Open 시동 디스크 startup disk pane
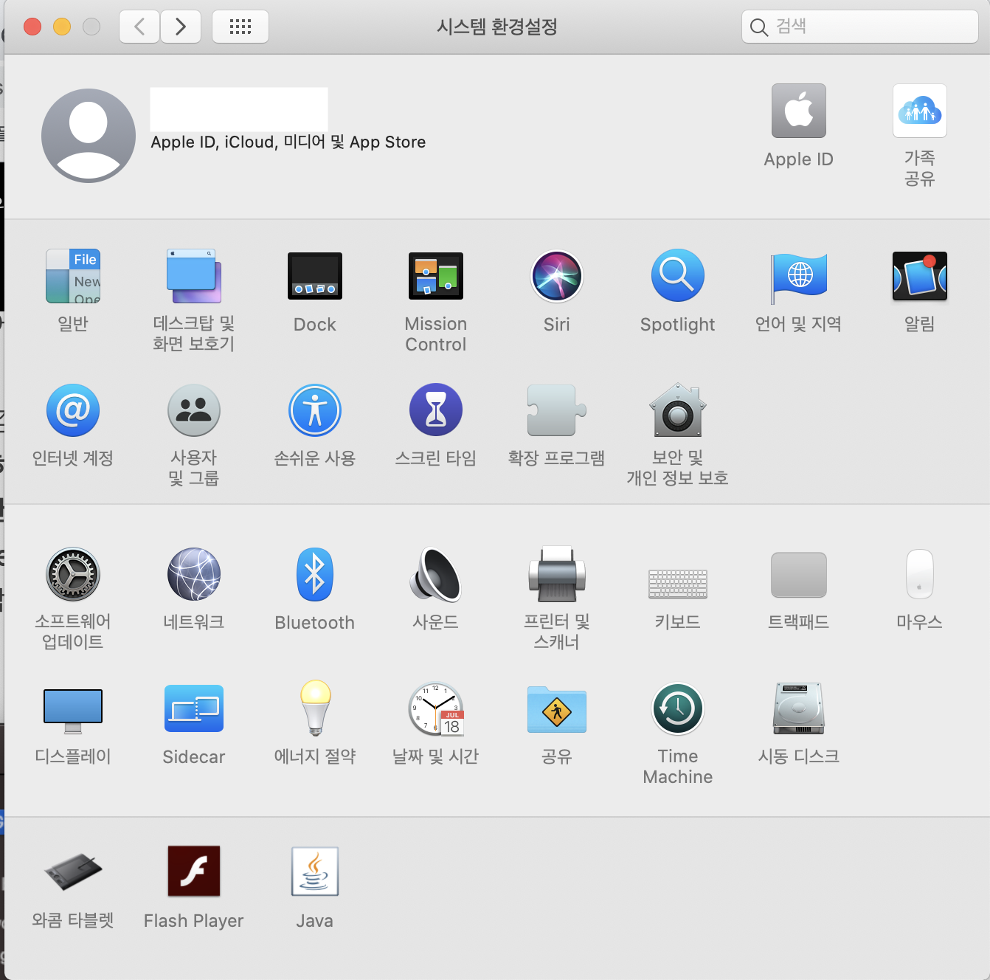The image size is (990, 980). pos(799,708)
